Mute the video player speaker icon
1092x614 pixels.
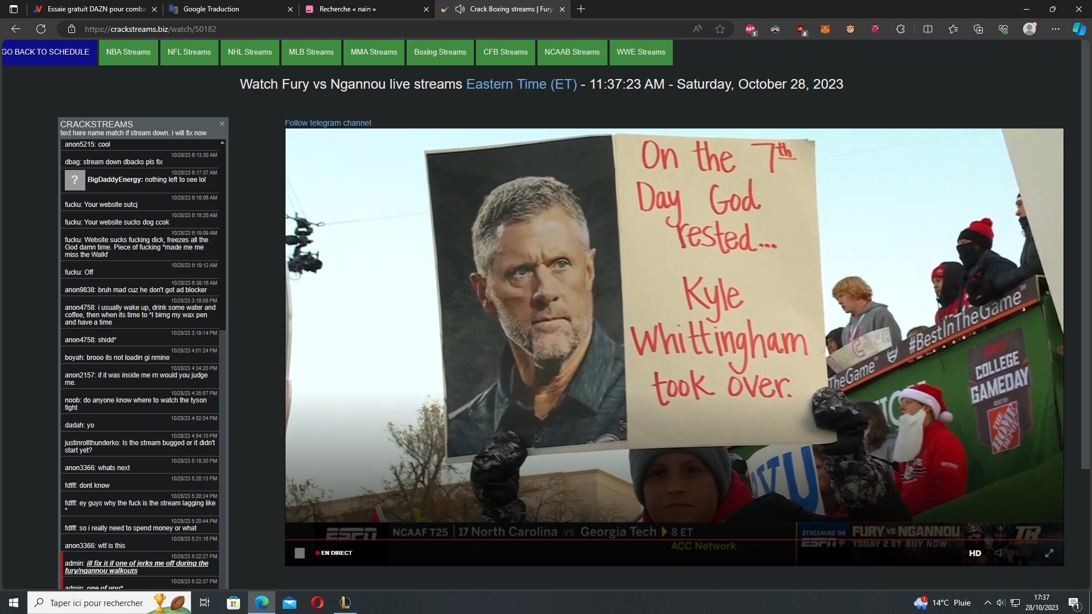[999, 553]
